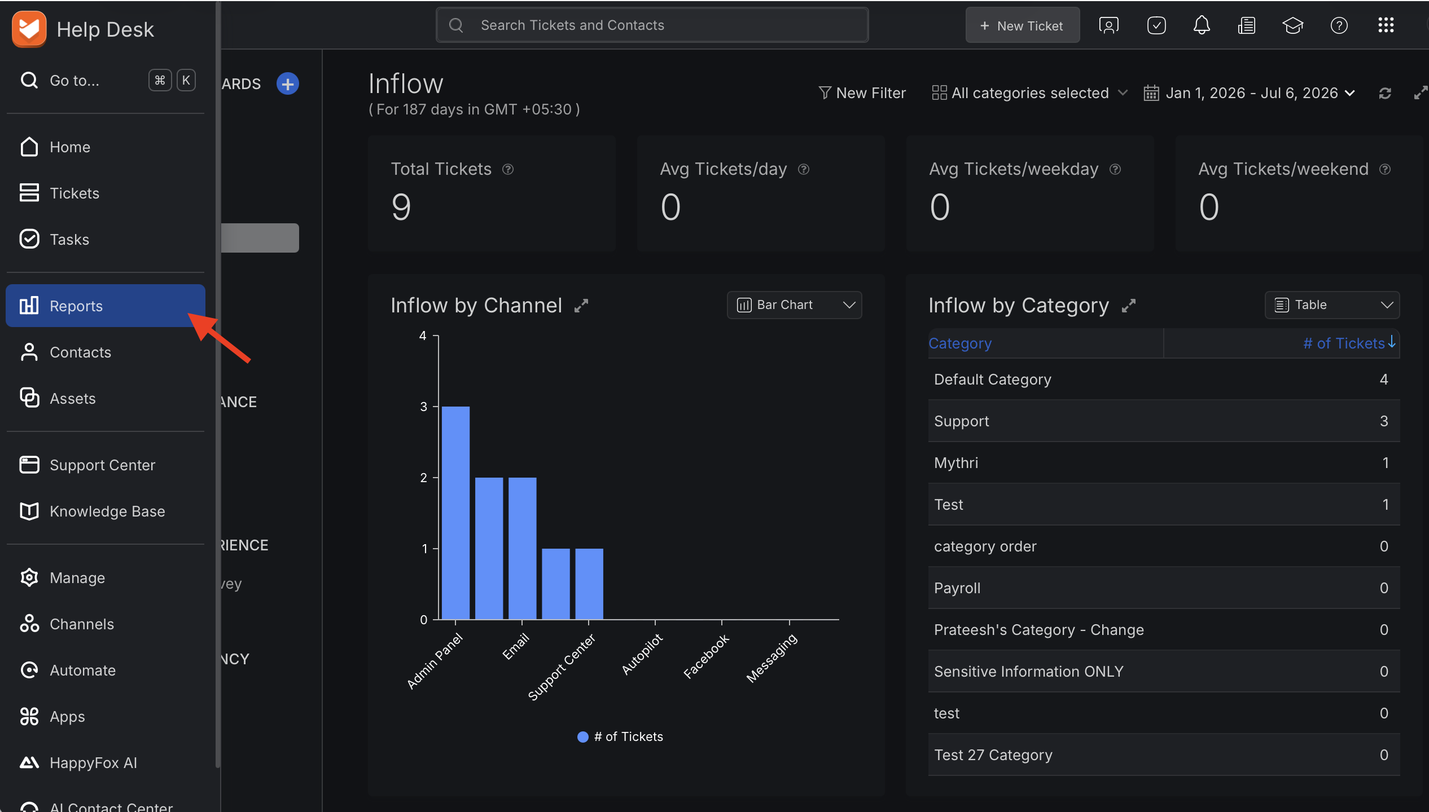Open the date range picker

[x=1250, y=93]
